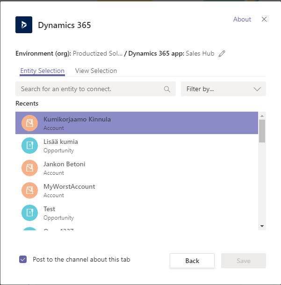281x285 pixels.
Task: Open the About link
Action: point(242,19)
